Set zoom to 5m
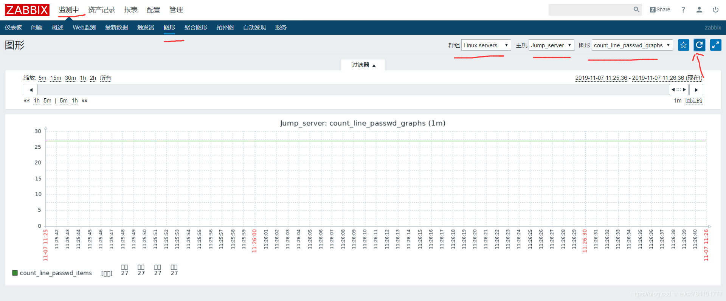Image resolution: width=726 pixels, height=301 pixels. [x=42, y=78]
